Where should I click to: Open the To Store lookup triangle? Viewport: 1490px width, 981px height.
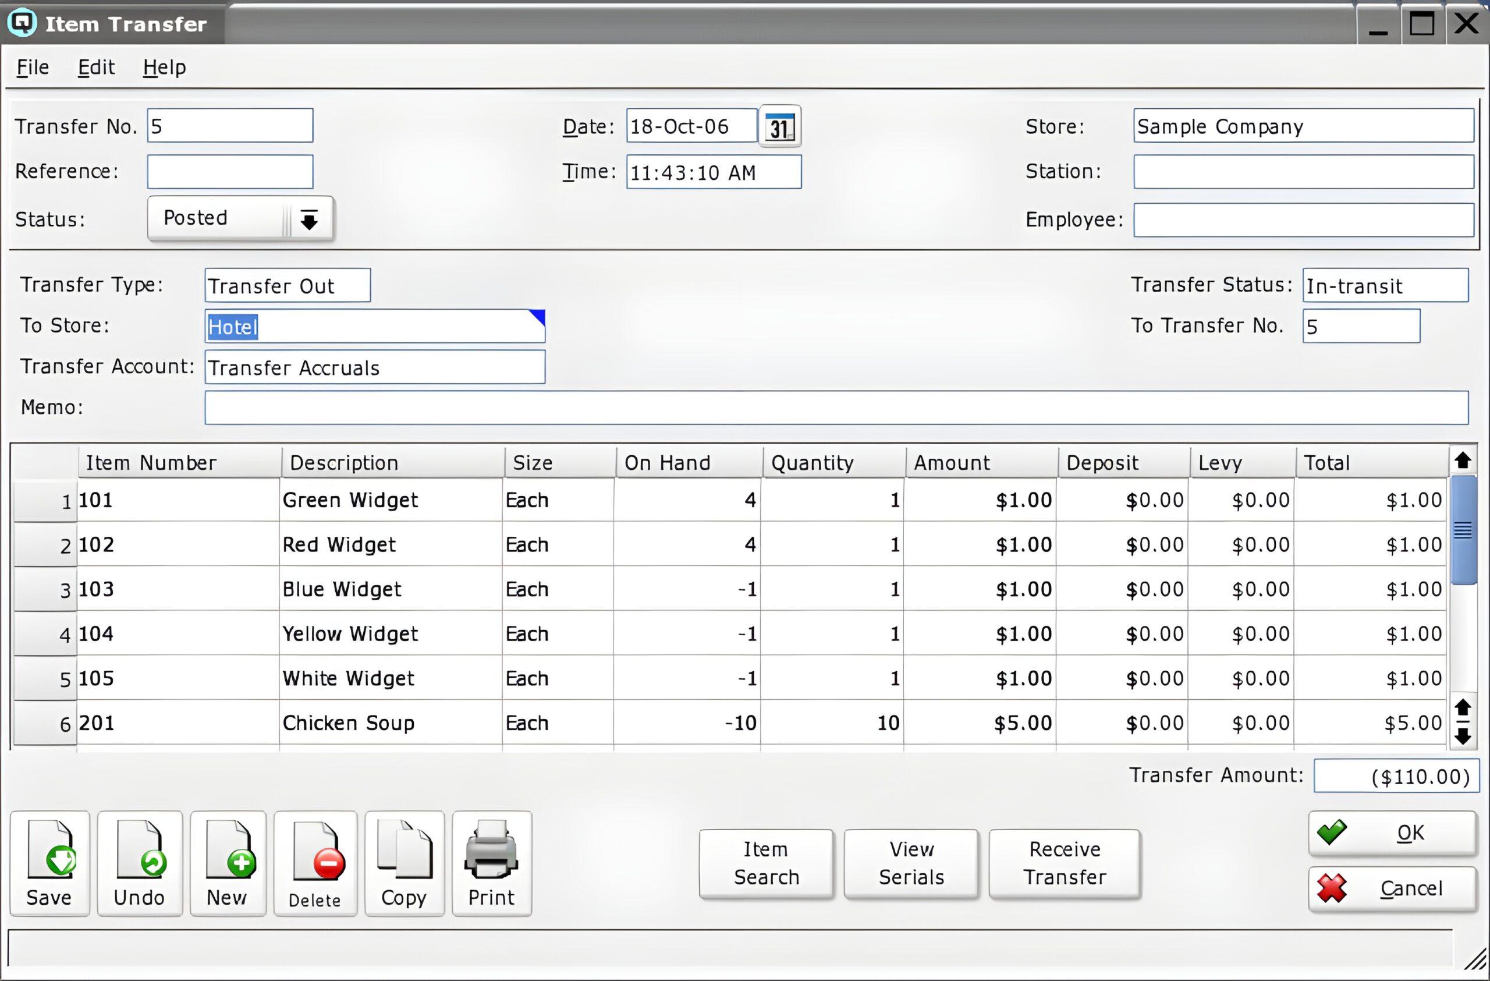tap(537, 317)
